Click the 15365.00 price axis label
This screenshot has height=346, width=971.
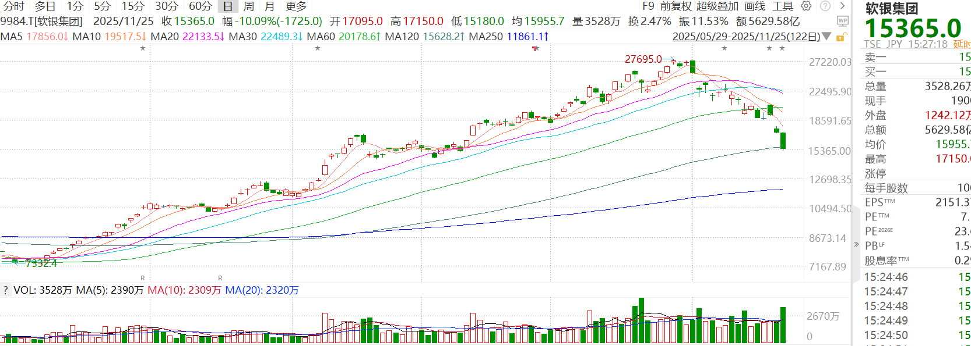(x=829, y=151)
